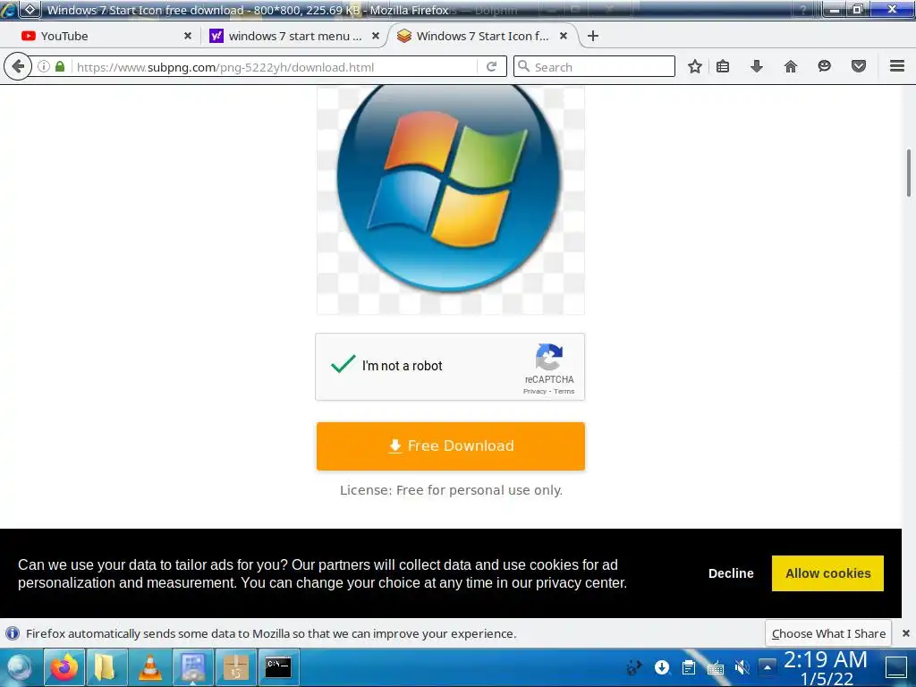Expand hidden system tray icons arrow
This screenshot has height=687, width=916.
coord(767,666)
